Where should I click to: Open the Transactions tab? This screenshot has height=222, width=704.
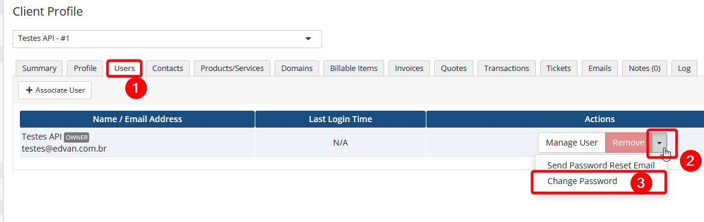coord(506,68)
